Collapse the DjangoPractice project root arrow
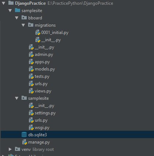The width and height of the screenshot is (154, 156). click(4, 3)
